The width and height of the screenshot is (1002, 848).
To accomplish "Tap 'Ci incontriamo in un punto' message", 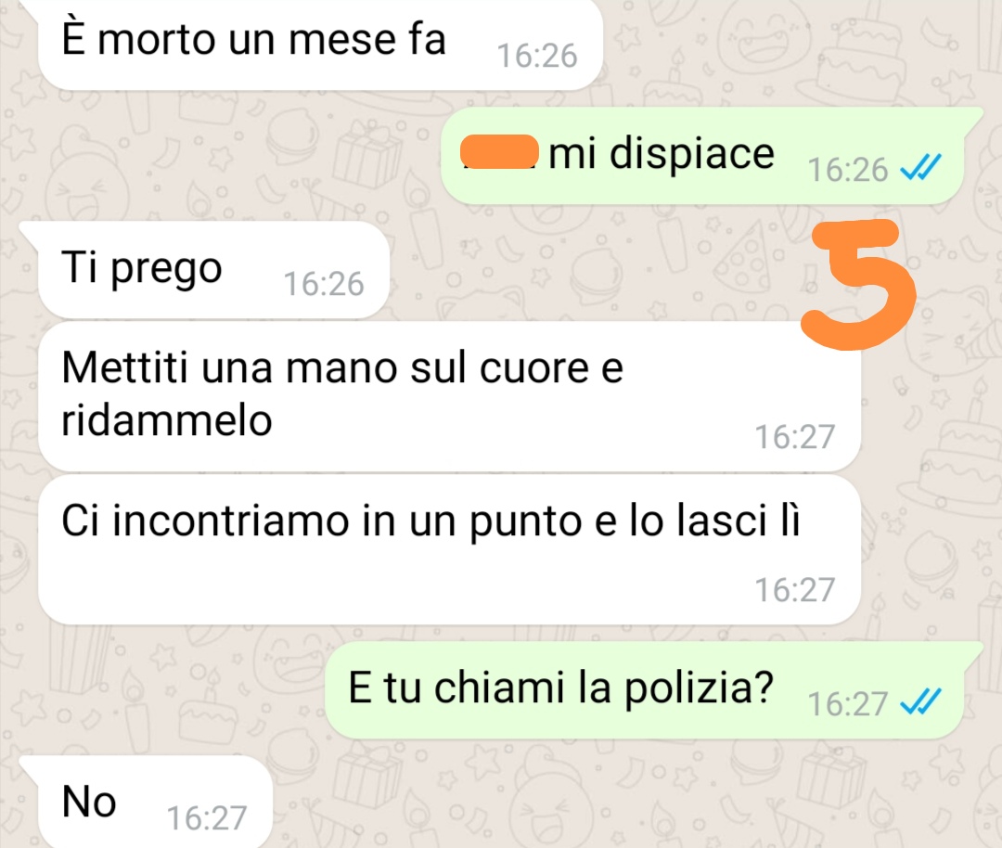I will point(449,549).
